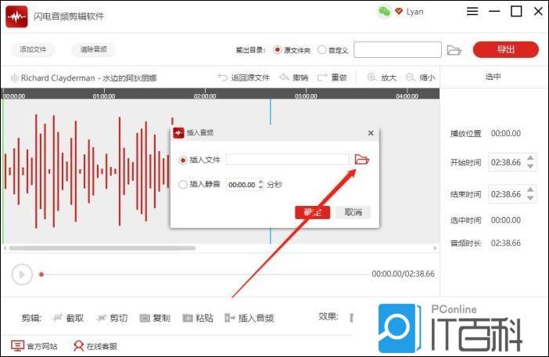The image size is (549, 357).
Task: Click the red 导出 export button
Action: [505, 49]
